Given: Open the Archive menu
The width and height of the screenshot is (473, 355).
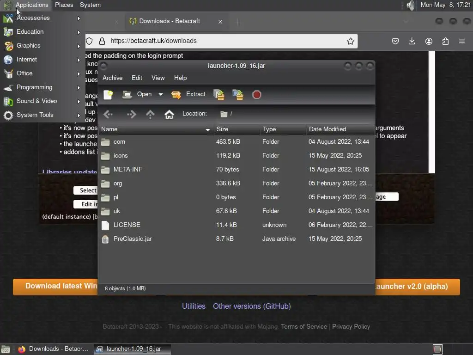Looking at the screenshot, I should (x=113, y=78).
